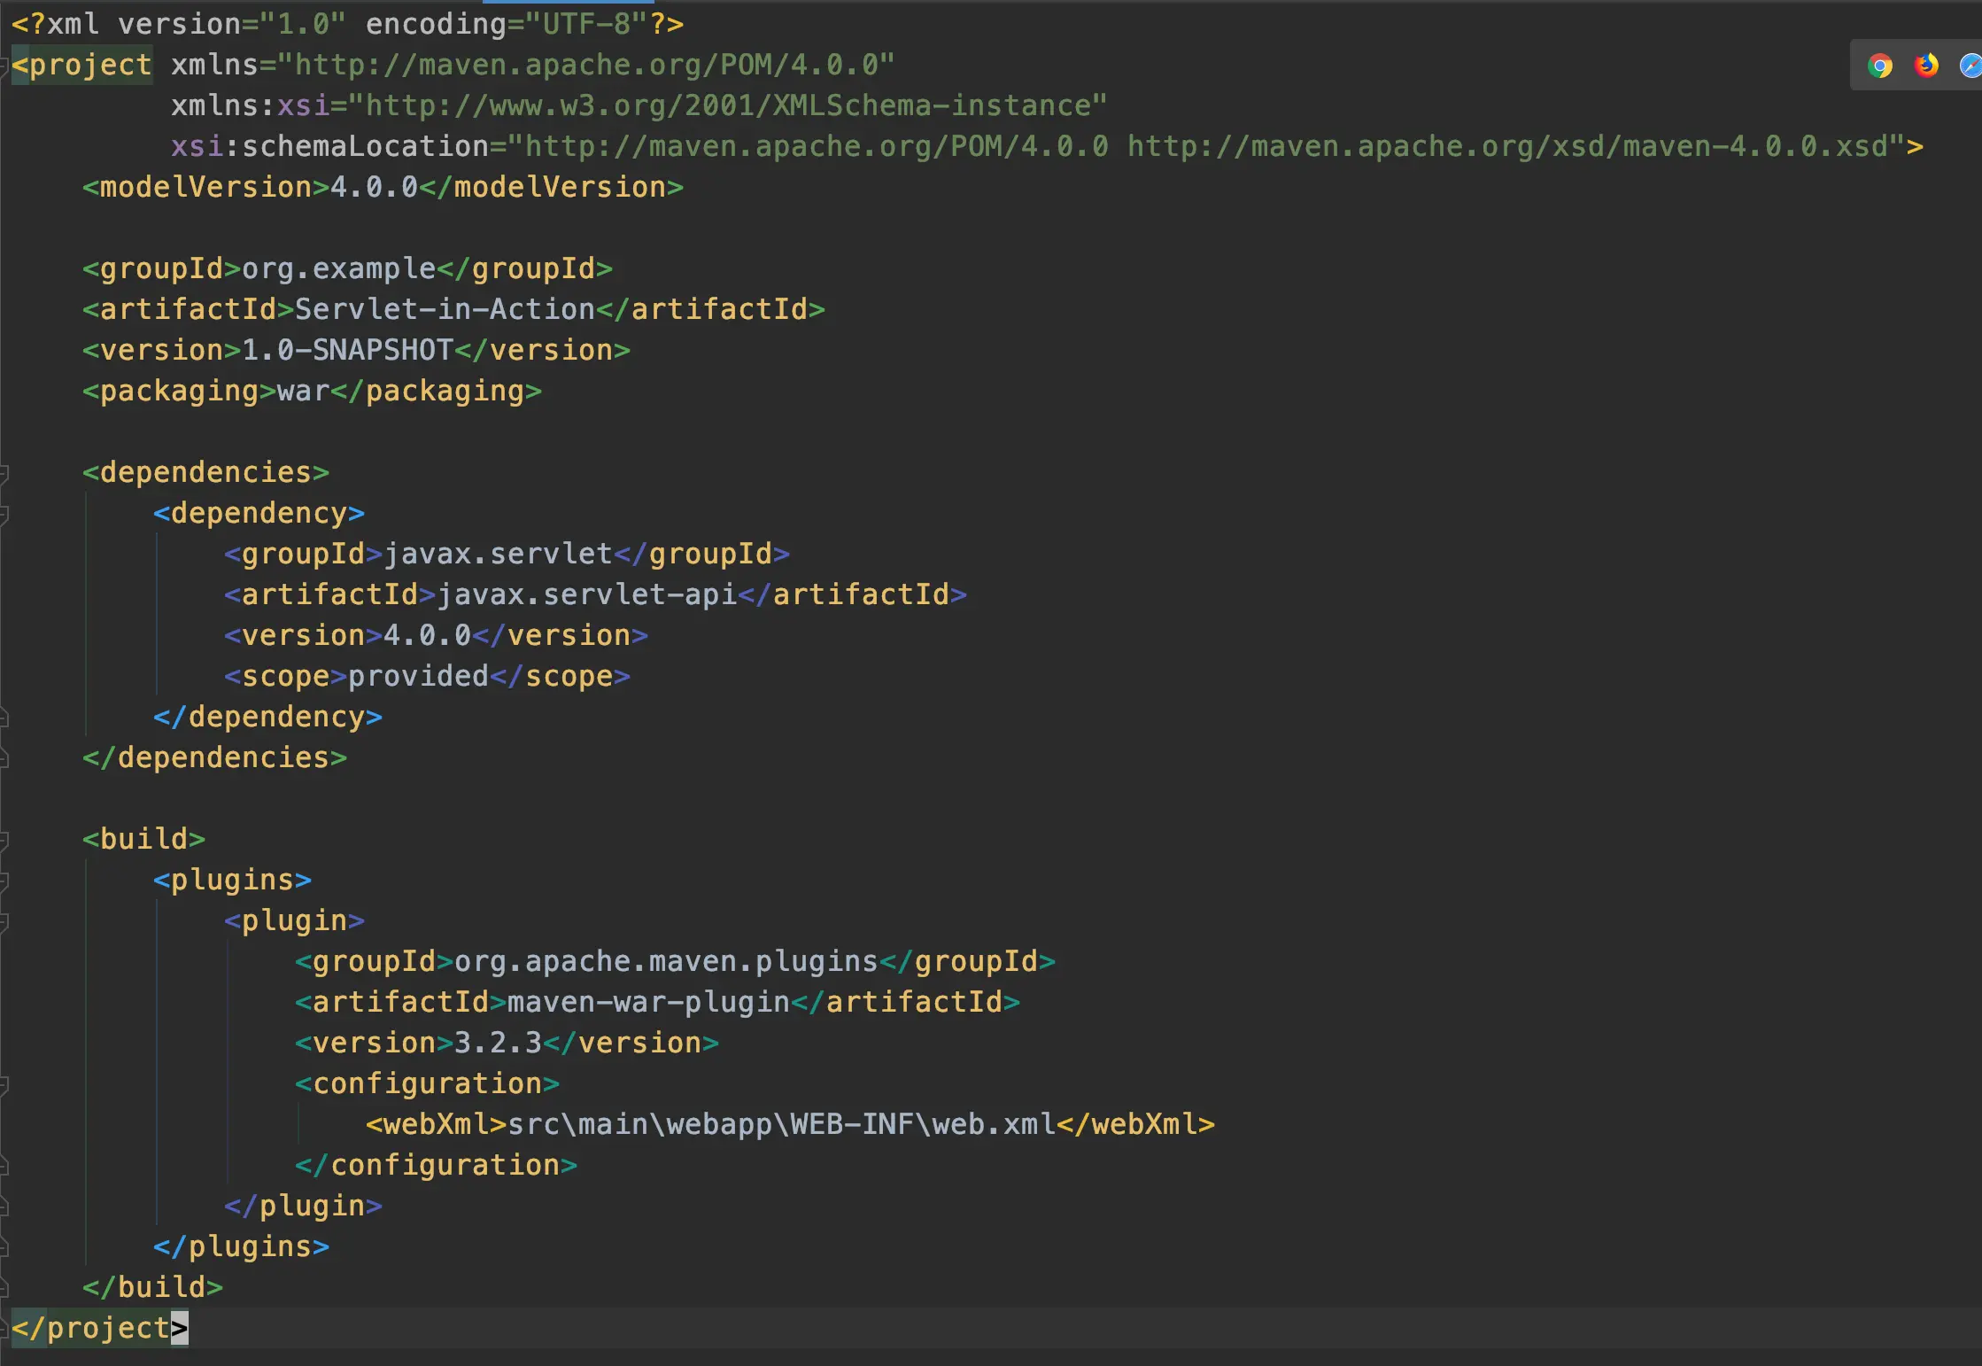Fold the dependency element in gutter
This screenshot has height=1366, width=1982.
coord(4,514)
